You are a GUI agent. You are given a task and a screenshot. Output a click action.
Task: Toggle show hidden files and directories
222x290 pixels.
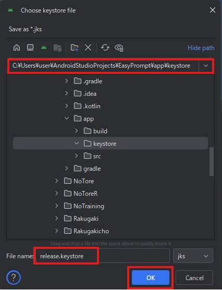119,48
